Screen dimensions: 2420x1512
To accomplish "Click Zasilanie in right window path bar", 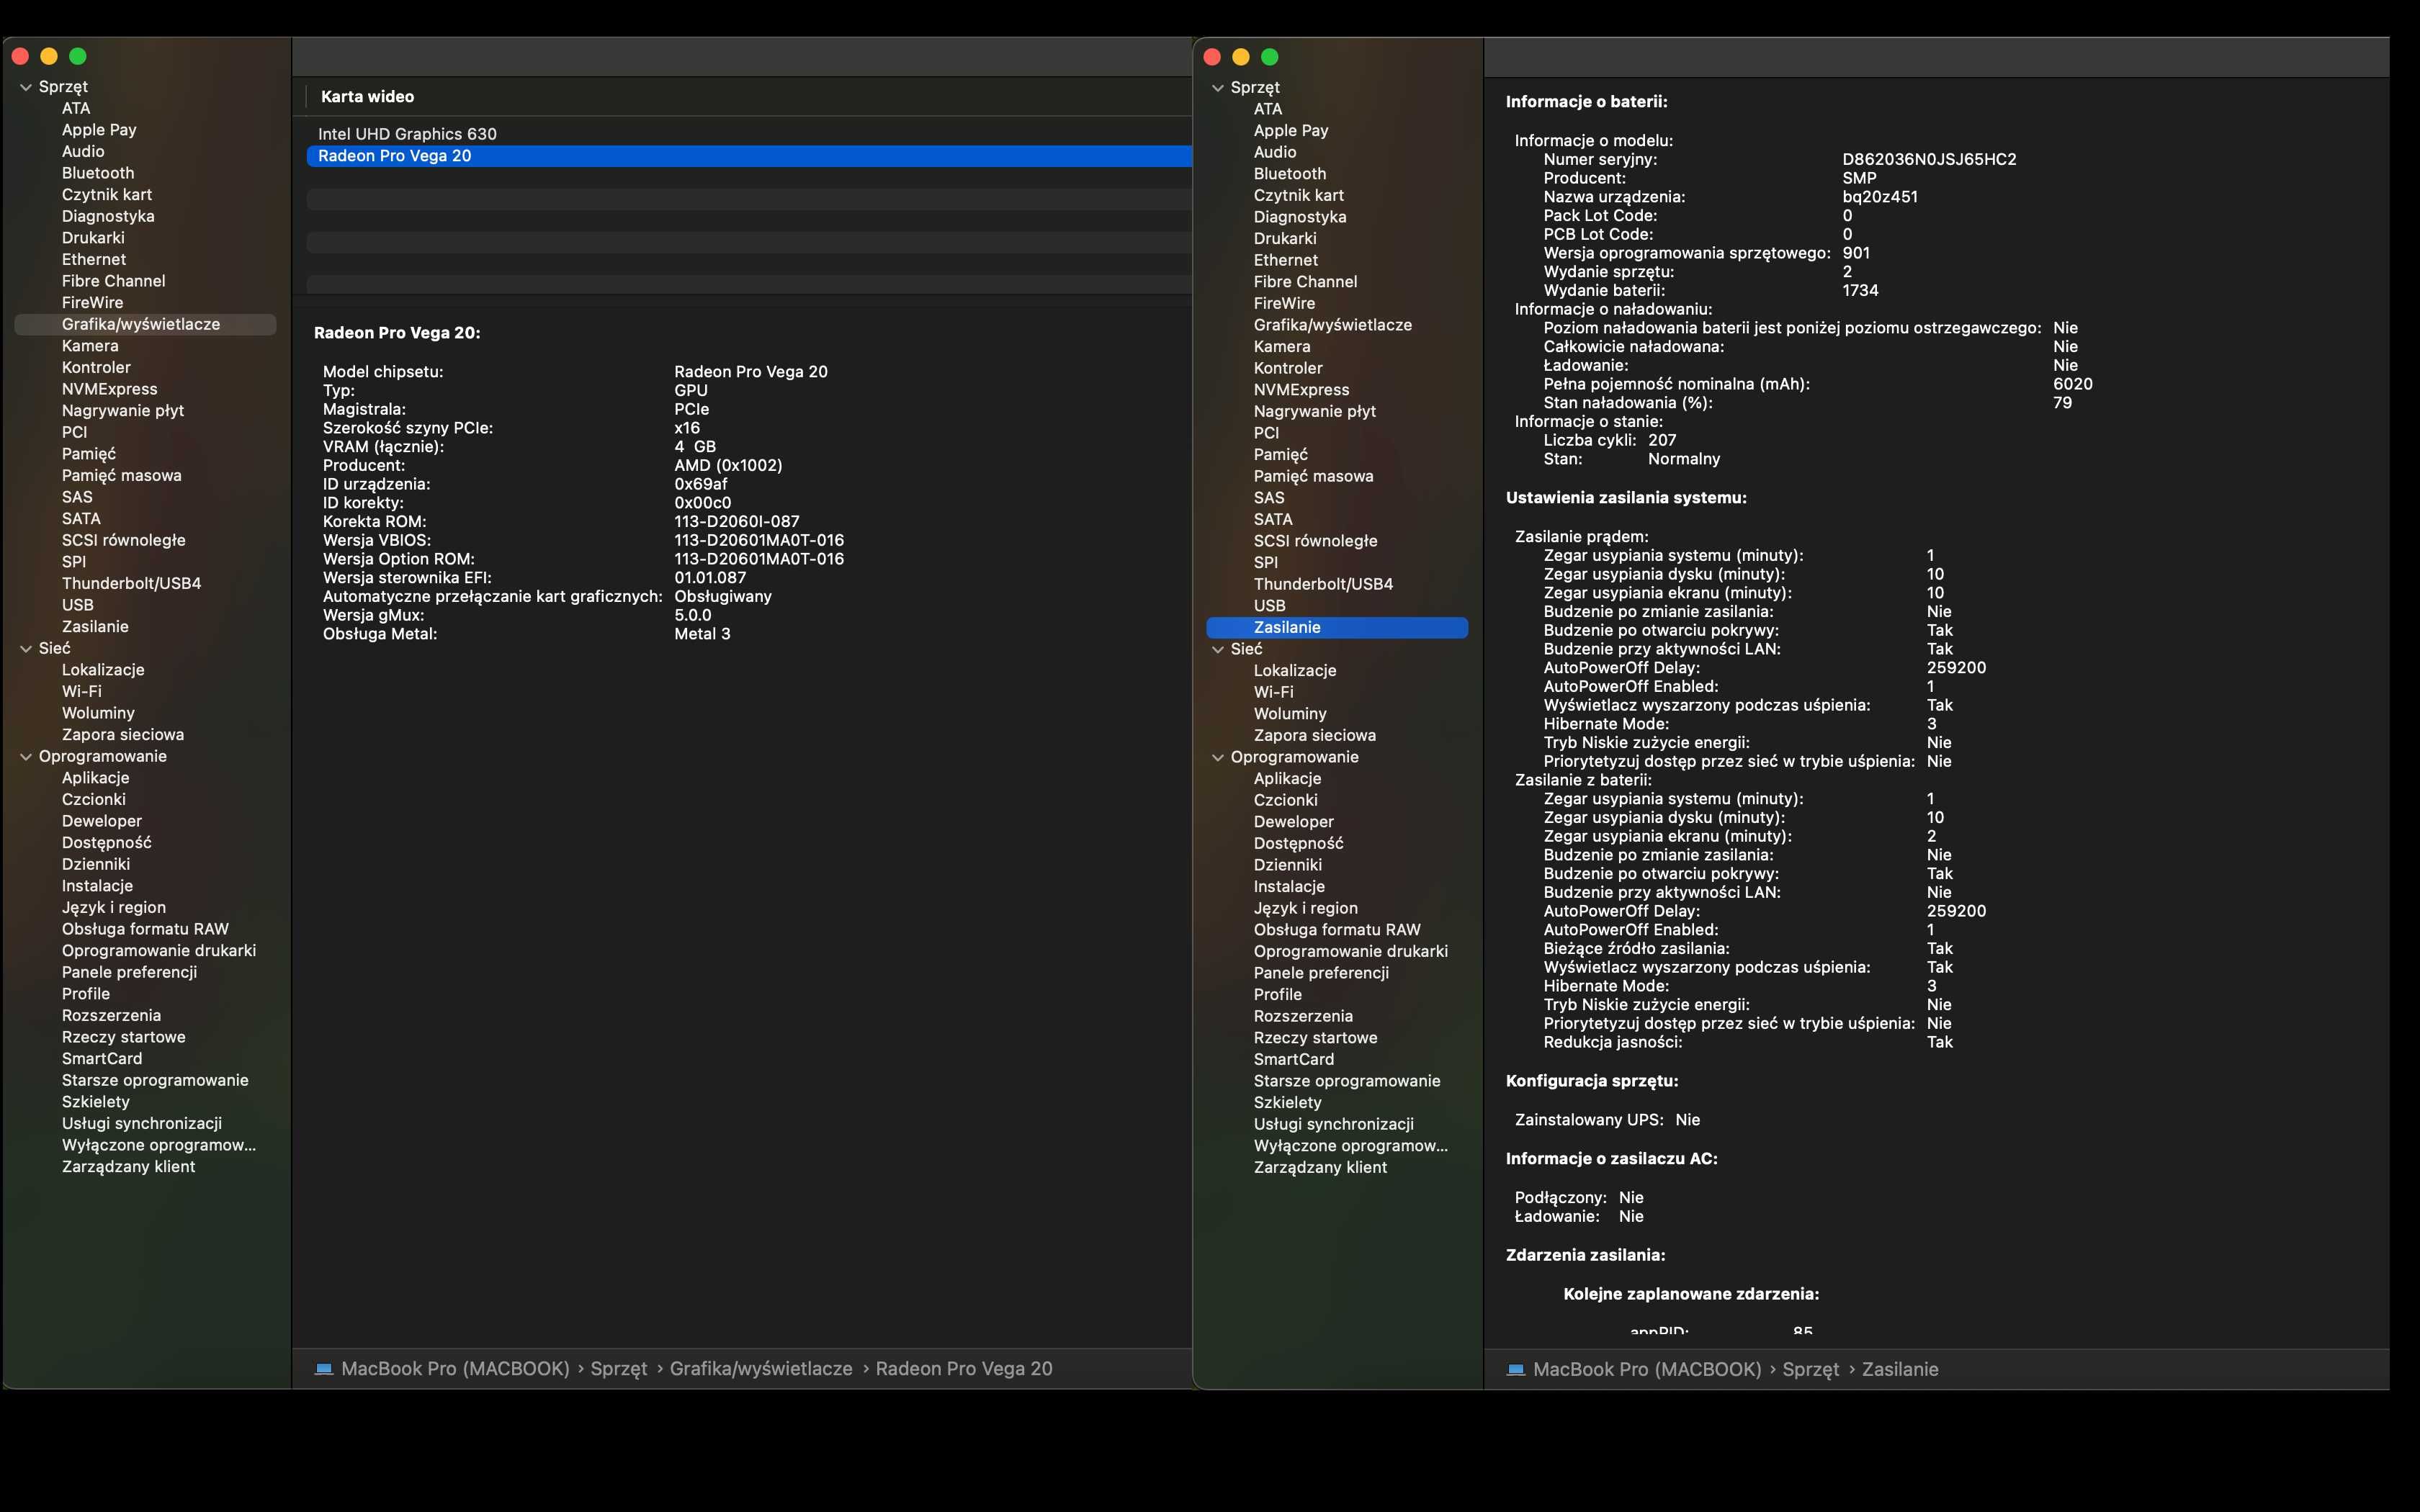I will coord(1900,1370).
